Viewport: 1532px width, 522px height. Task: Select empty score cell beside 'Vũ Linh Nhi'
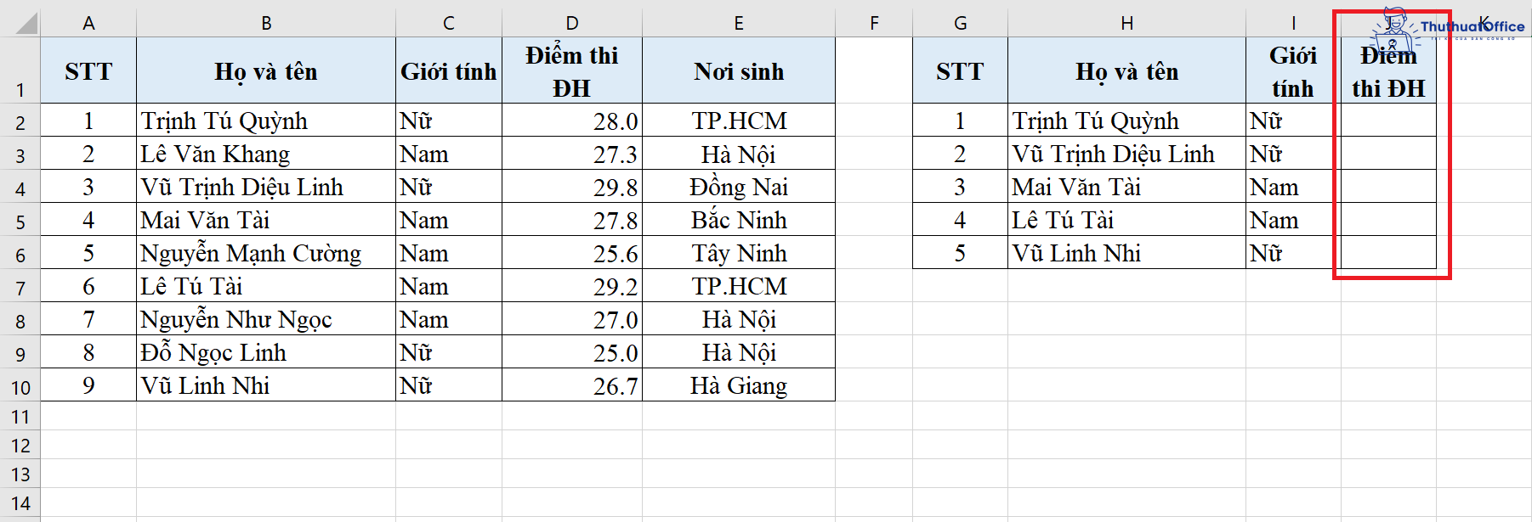tap(1388, 254)
